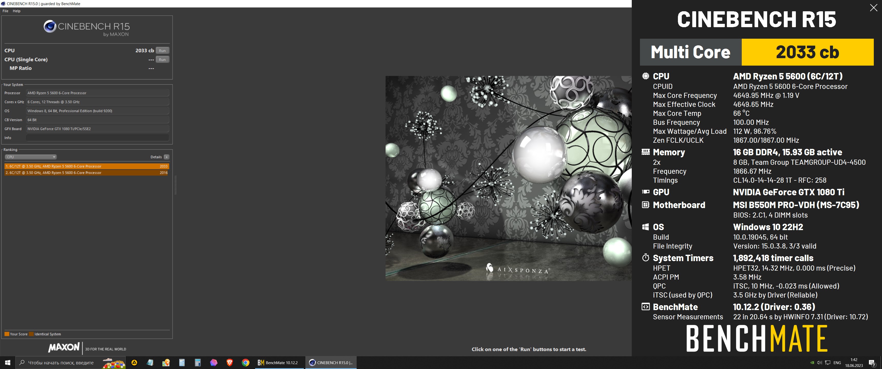The height and width of the screenshot is (369, 882).
Task: Click the BenchMate code bracket icon
Action: coord(645,306)
